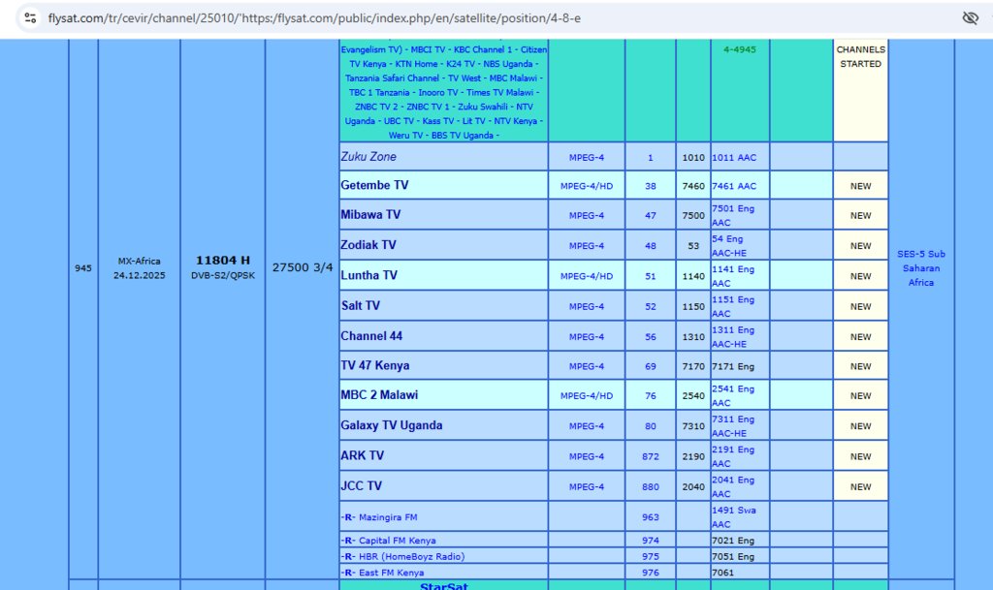Open the Zodiak TV channel link
Screen dimensions: 993x590
pos(368,245)
